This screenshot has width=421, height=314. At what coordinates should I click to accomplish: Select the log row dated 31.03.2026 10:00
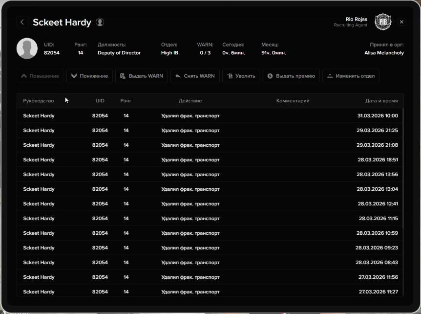point(210,116)
